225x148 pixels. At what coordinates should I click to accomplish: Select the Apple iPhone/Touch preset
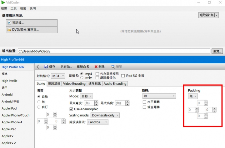(x=17, y=115)
